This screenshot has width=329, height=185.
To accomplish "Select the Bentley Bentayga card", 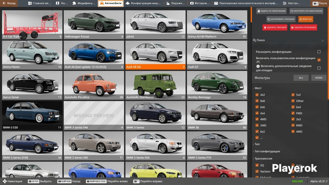I will pos(217,85).
